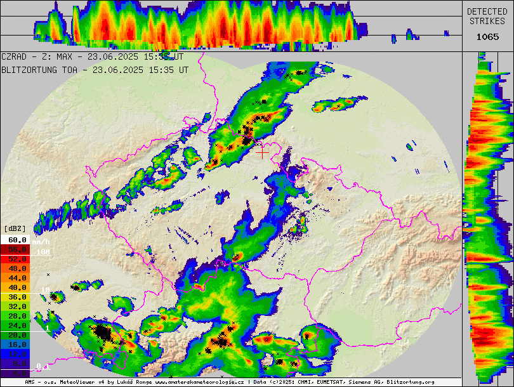Select the 24.0 dBZ green swatch
Viewport: 514px width, 387px height.
15,325
